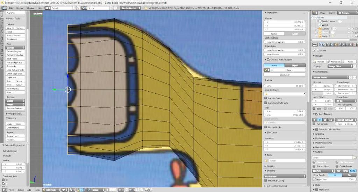Click the resolution 50% scale slider
358x192 pixels.
tap(322, 93)
